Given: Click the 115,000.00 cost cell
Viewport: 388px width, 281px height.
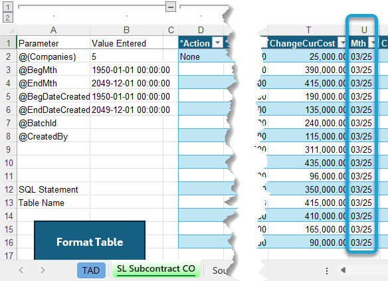Looking at the screenshot, I should click(x=308, y=137).
